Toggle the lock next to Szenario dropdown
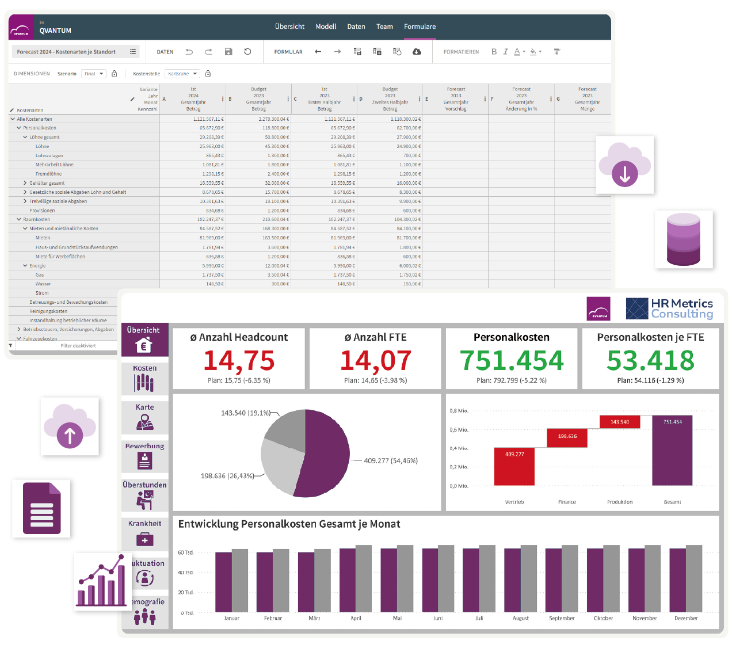Screen dimensions: 732x652 click(115, 74)
